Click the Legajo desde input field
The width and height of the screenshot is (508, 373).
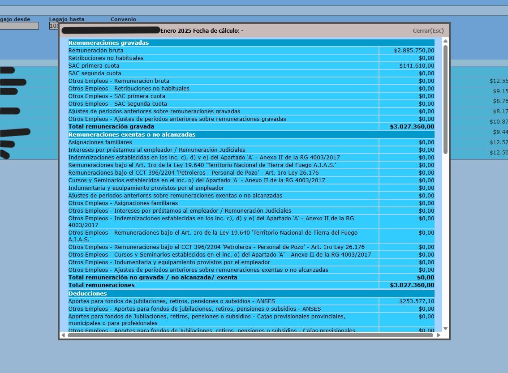[19, 26]
